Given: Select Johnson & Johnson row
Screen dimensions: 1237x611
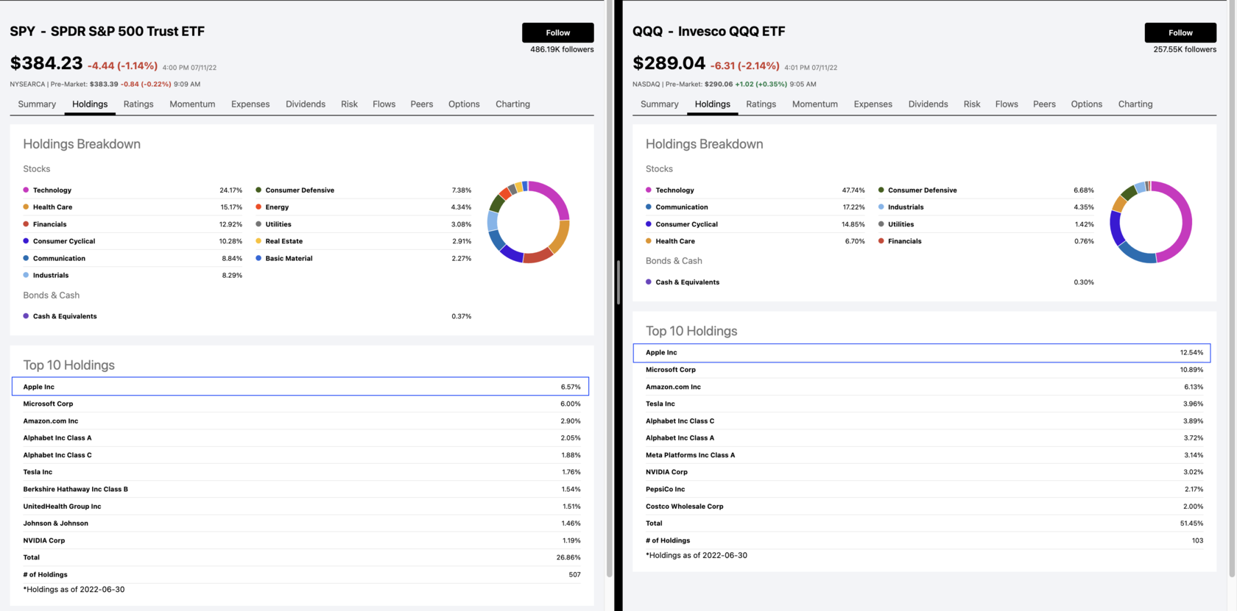Looking at the screenshot, I should coord(300,523).
